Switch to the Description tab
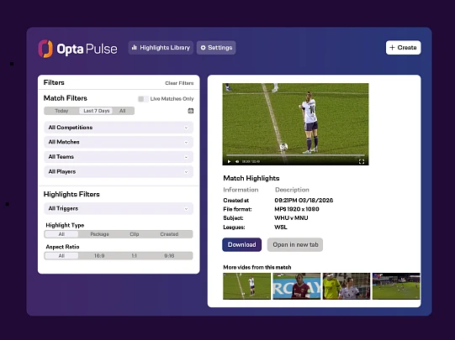Viewport: 455px width, 340px height. pyautogui.click(x=292, y=190)
